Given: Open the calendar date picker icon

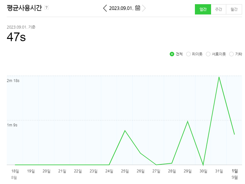Looking at the screenshot, I should 137,8.
